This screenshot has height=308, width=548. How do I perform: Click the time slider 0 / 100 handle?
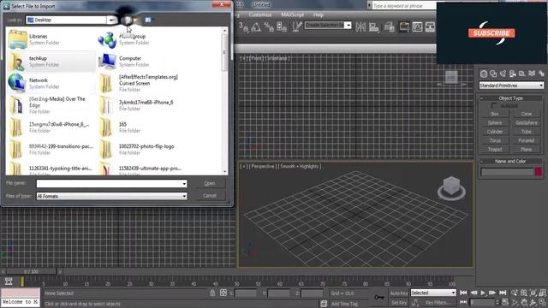pyautogui.click(x=32, y=271)
